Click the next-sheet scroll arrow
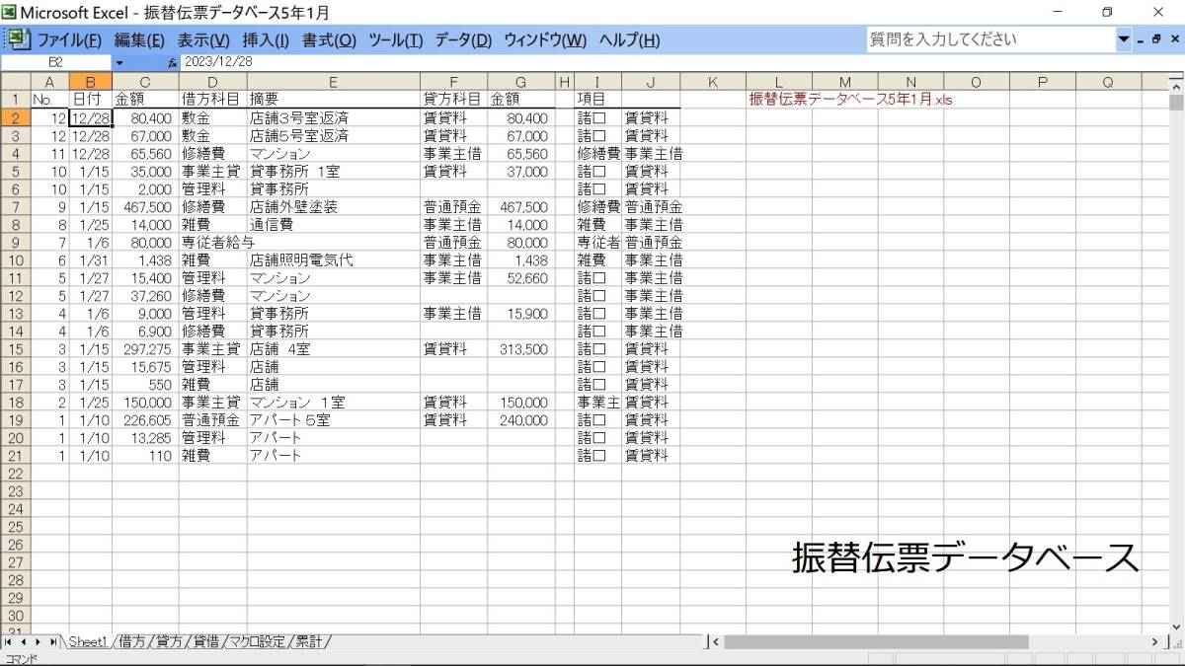 pos(39,641)
